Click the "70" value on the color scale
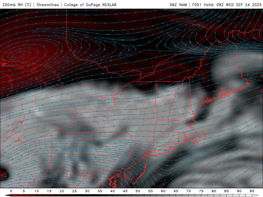Image resolution: width=263 pixels, height=197 pixels. (188, 191)
